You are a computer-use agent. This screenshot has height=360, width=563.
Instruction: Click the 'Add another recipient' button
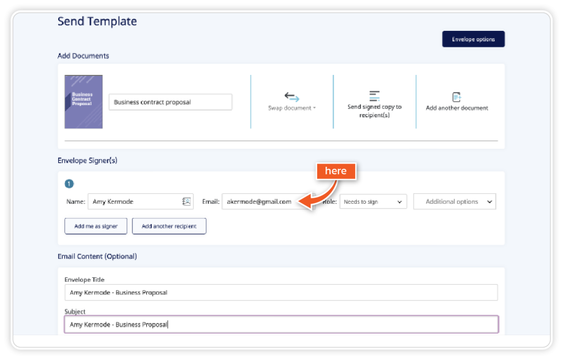[169, 226]
